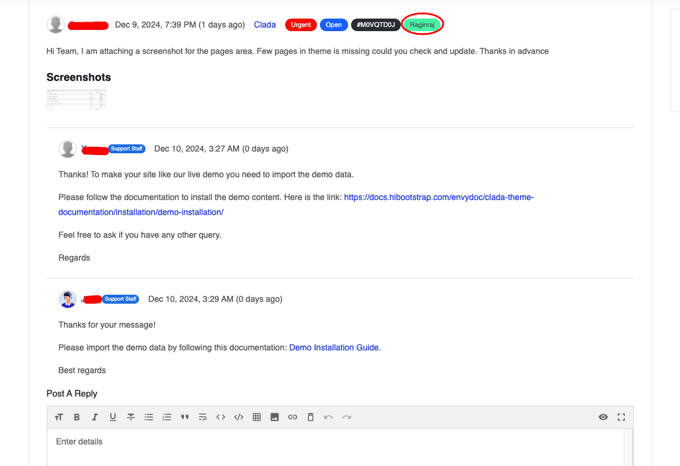Click the first reply's Support Staff badge
680x466 pixels.
tap(126, 149)
